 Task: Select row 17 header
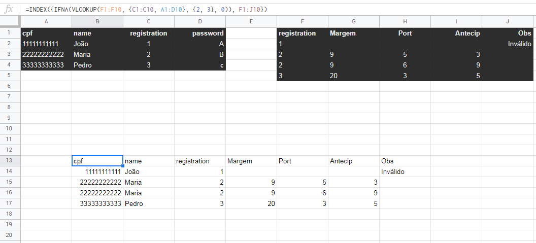point(10,203)
